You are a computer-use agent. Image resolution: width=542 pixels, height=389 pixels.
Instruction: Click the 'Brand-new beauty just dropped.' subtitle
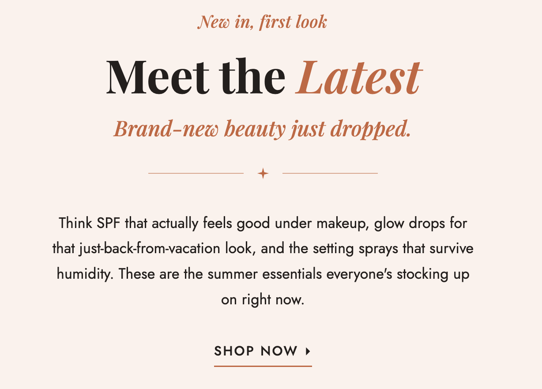262,129
